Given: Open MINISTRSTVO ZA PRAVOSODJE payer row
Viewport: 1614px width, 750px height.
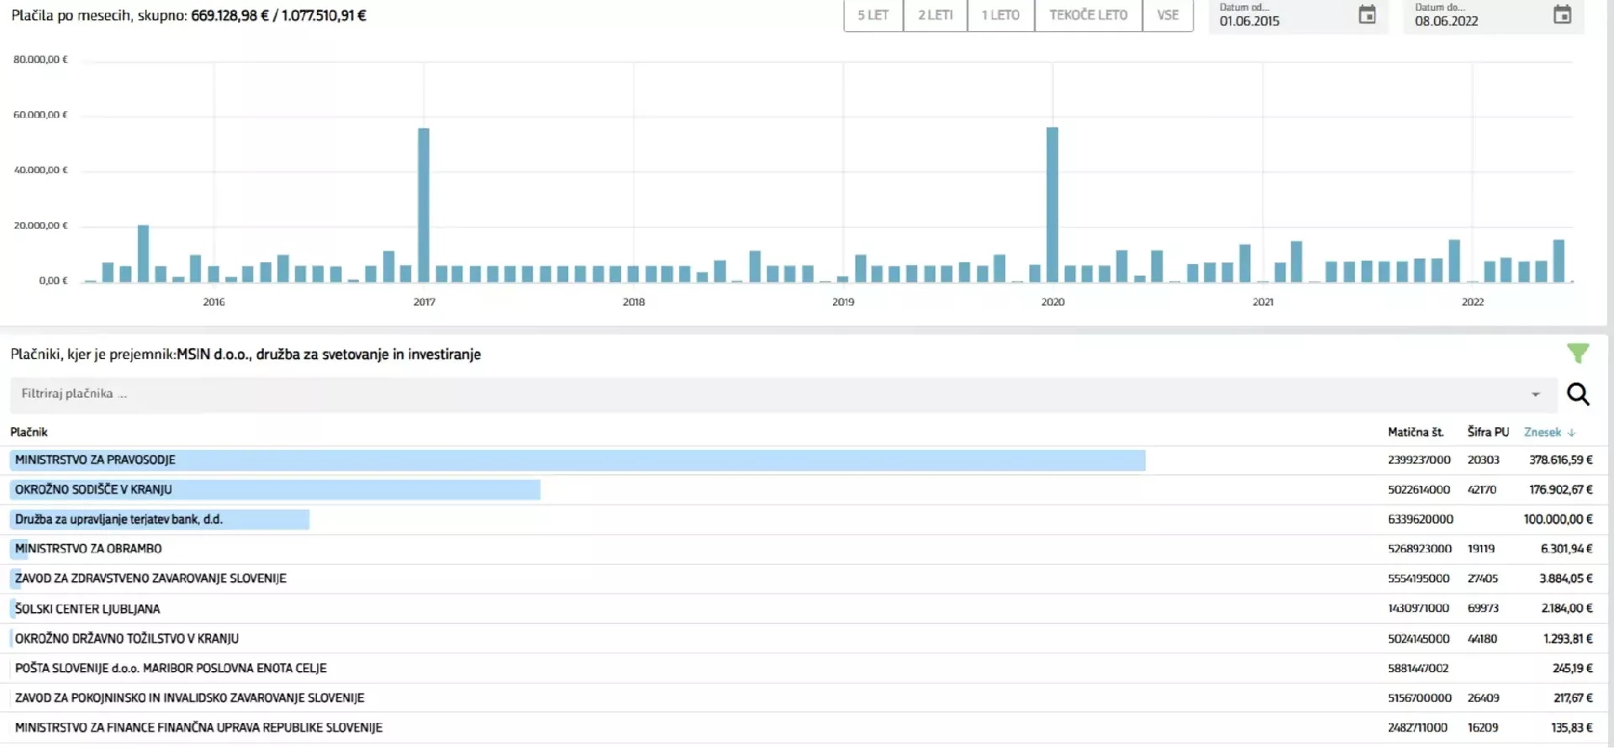Looking at the screenshot, I should click(96, 460).
